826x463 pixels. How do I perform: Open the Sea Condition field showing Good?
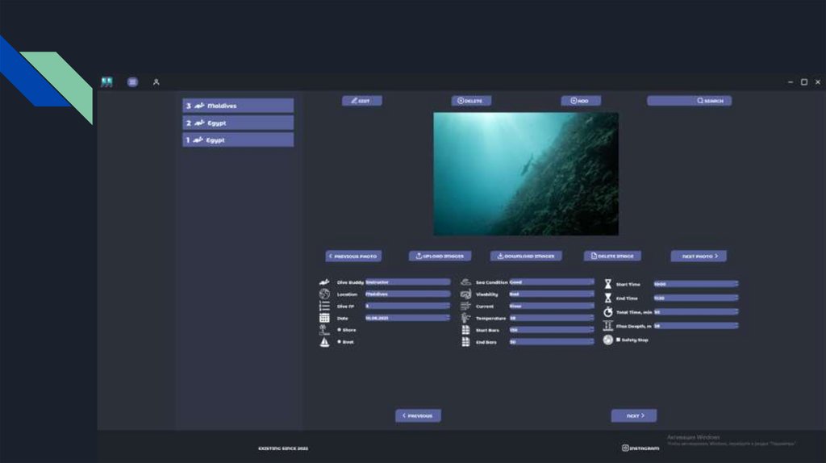pyautogui.click(x=552, y=282)
